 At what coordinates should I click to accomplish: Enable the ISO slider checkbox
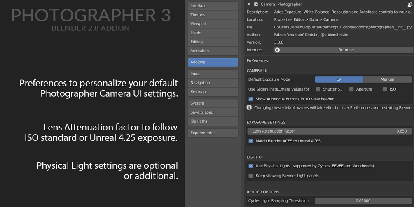coord(385,89)
